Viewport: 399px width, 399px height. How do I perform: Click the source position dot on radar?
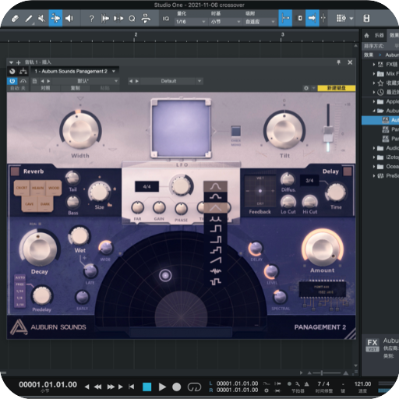(165, 275)
